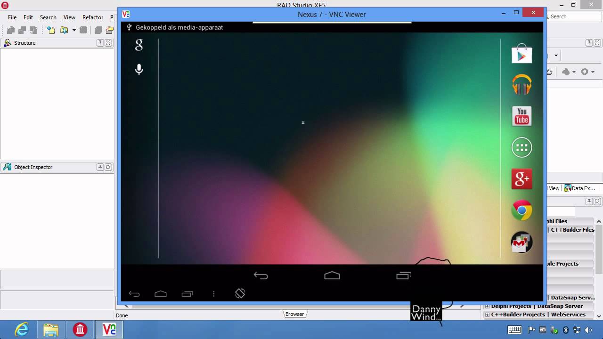
Task: Open the YouTube app
Action: point(522,116)
